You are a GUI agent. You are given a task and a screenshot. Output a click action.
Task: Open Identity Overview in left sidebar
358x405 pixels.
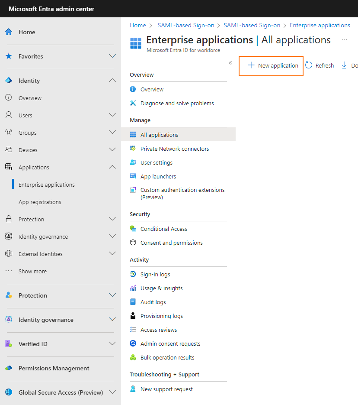pos(30,98)
